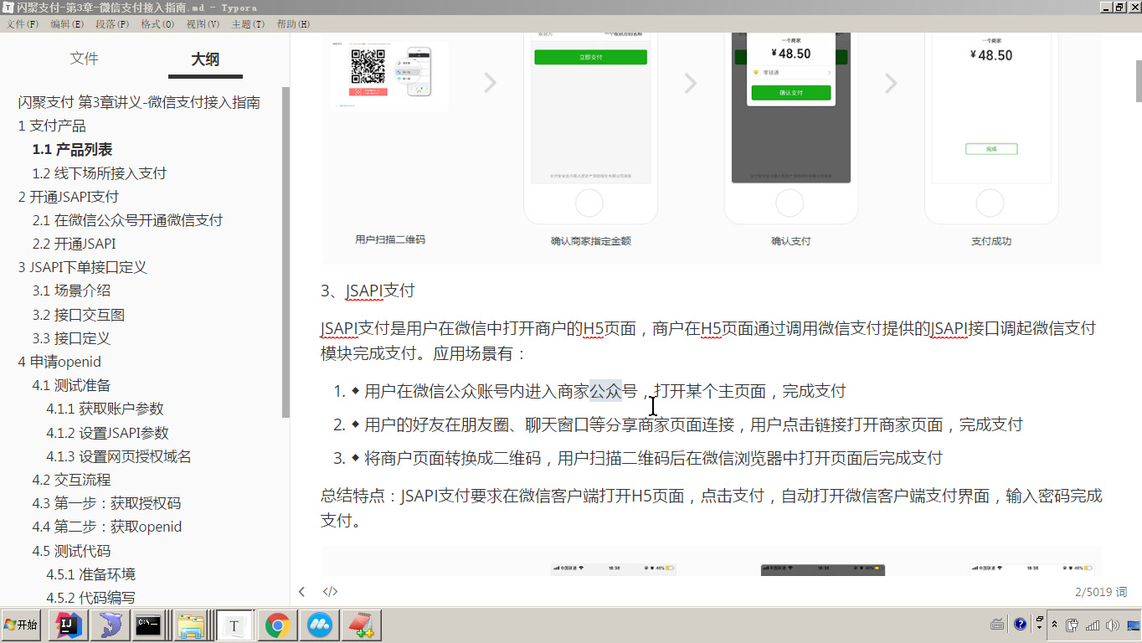Go to outline heading 4.1.3 设置网页授权域名
1142x643 pixels.
point(119,456)
